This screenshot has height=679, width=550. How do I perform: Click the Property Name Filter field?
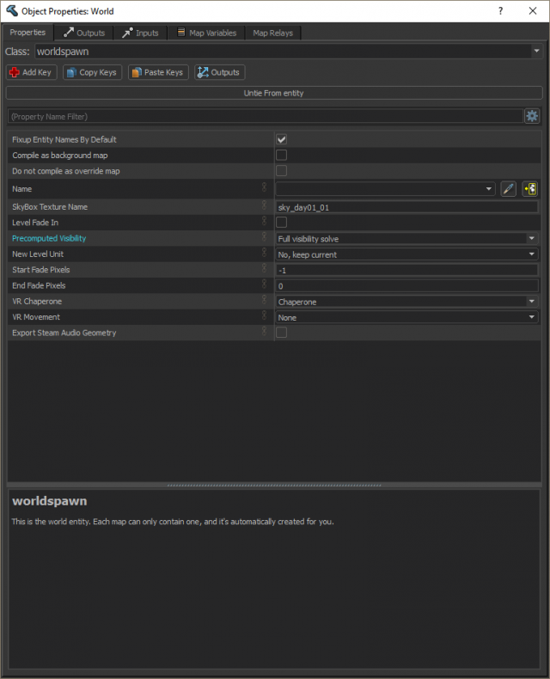(265, 117)
